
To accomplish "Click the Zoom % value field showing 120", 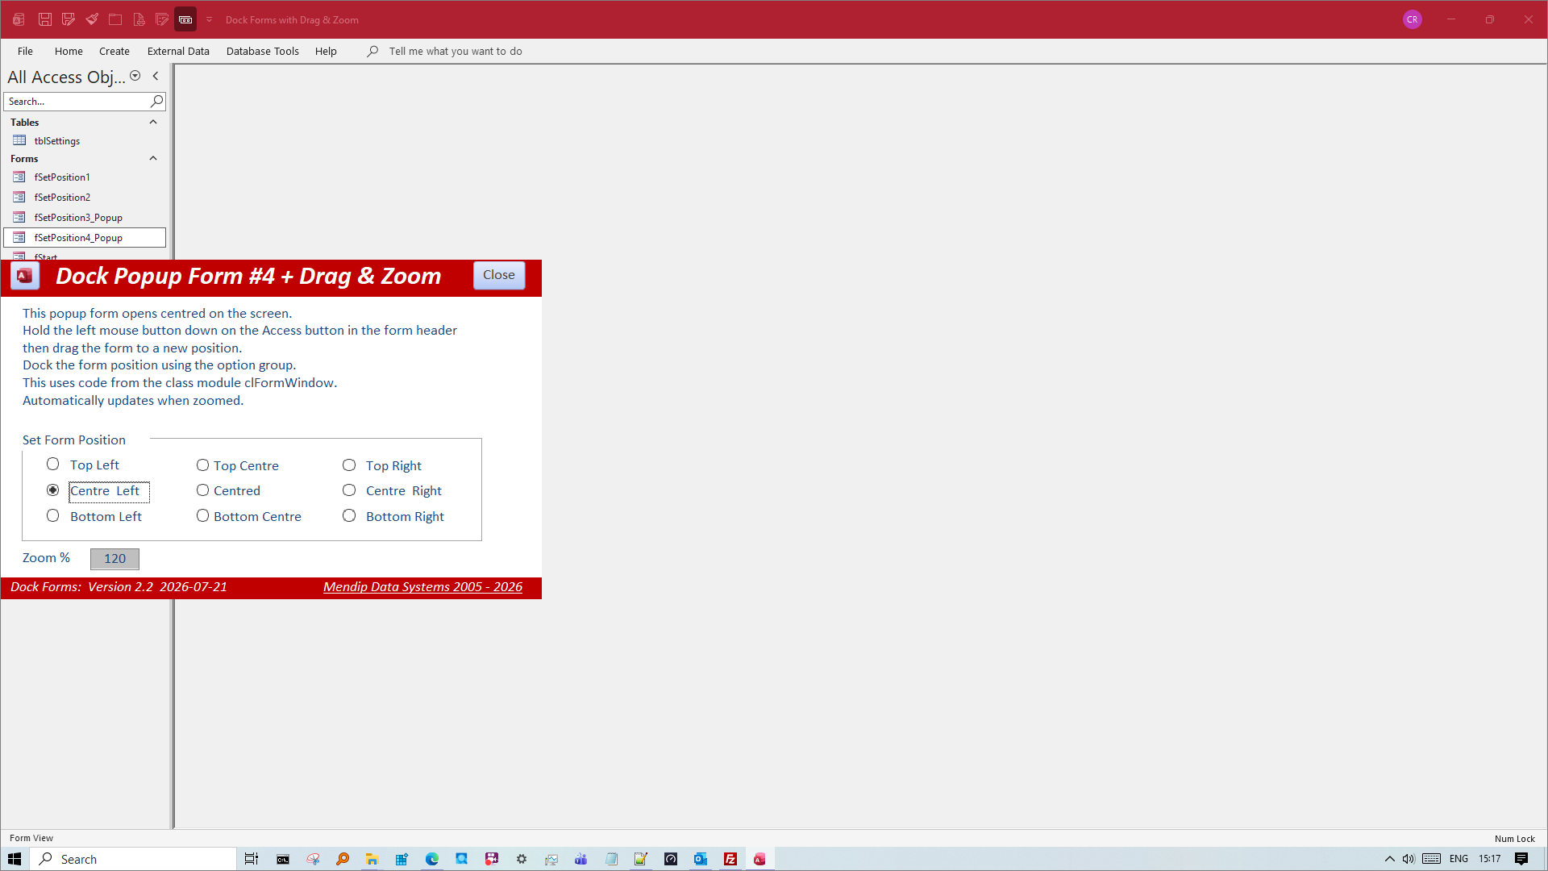I will tap(114, 558).
